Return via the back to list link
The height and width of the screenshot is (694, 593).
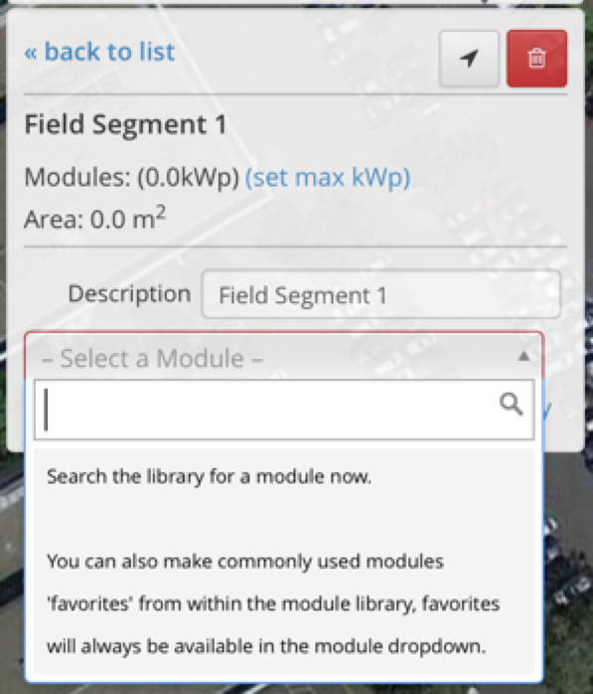(x=100, y=52)
